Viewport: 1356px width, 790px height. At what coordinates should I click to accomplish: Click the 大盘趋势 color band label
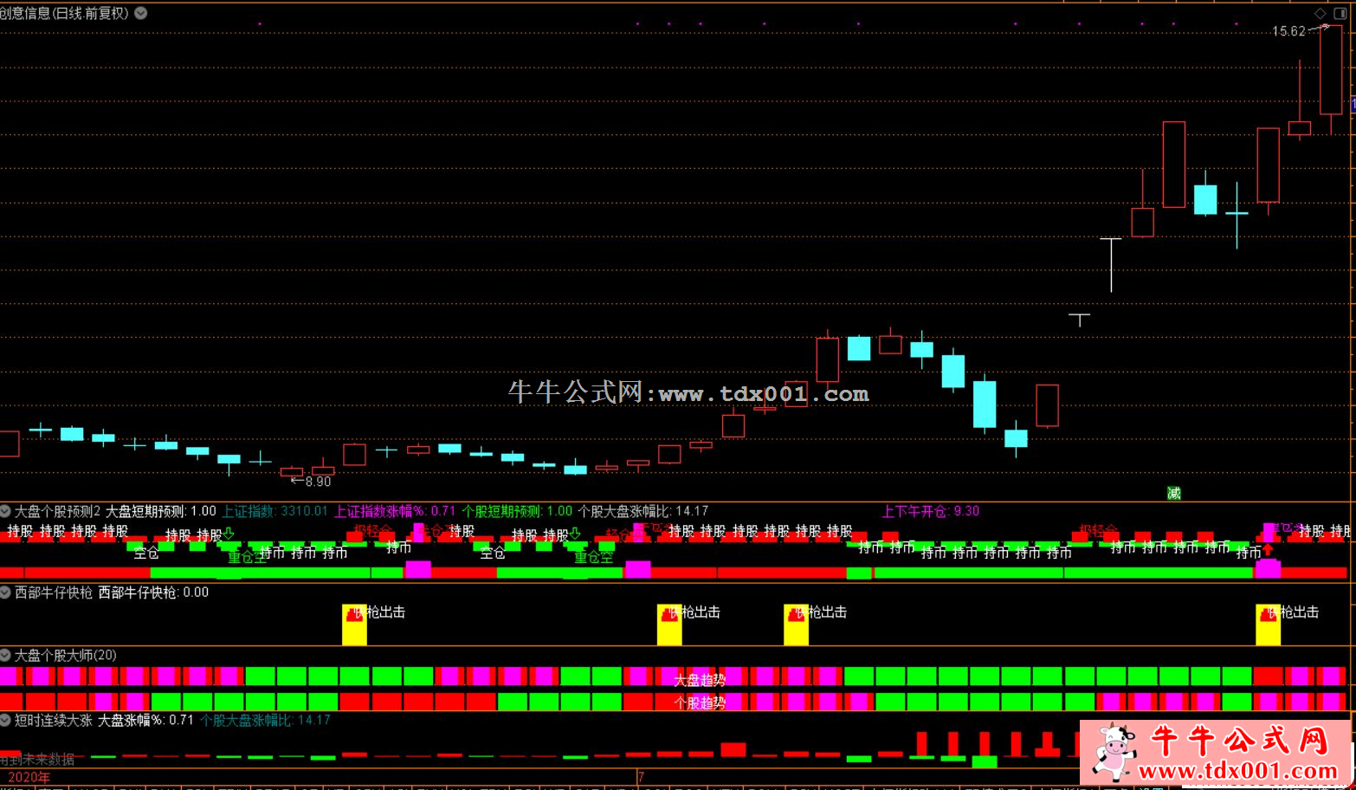click(700, 680)
